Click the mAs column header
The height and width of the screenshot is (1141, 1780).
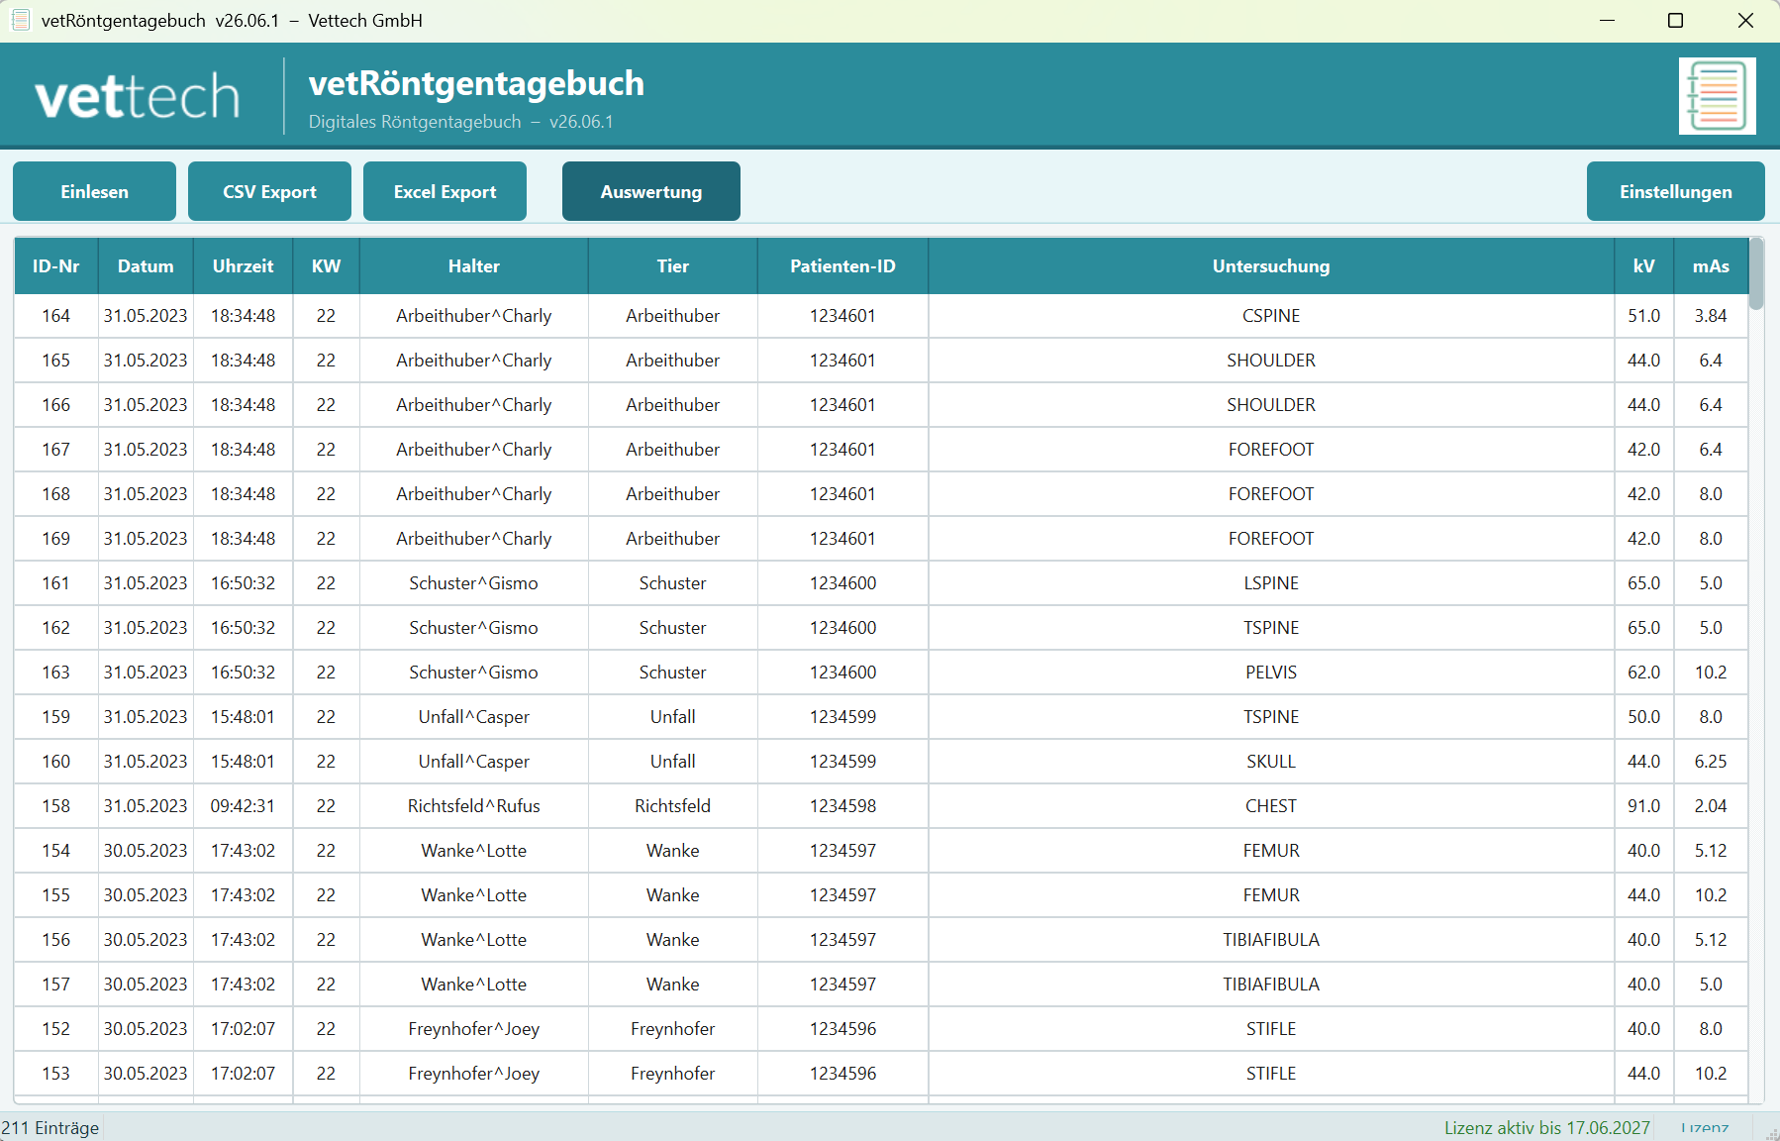click(1711, 265)
